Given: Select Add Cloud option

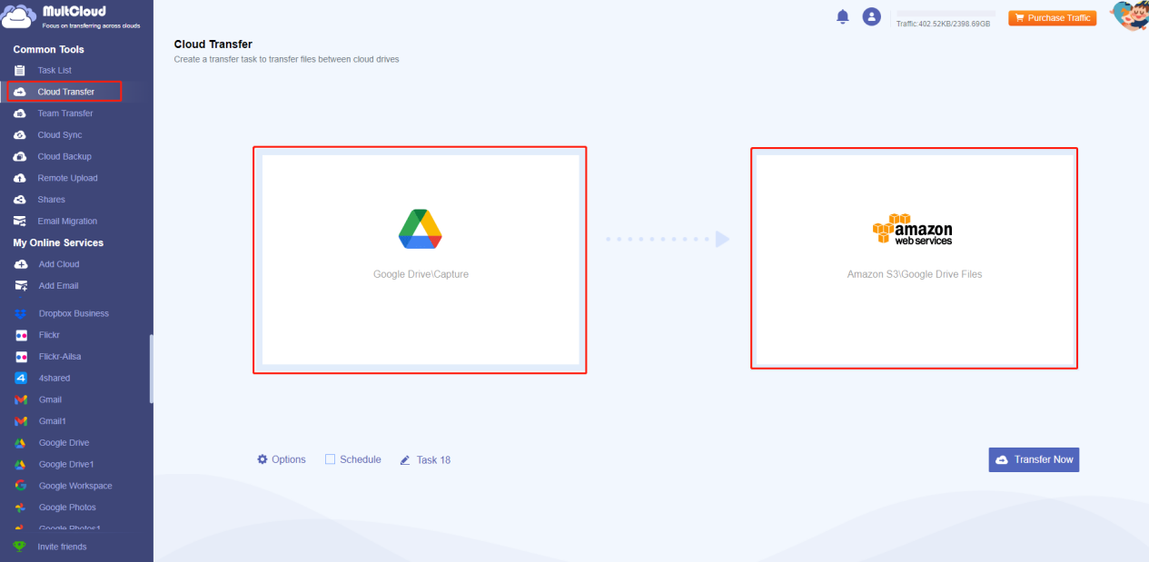Looking at the screenshot, I should coord(59,264).
